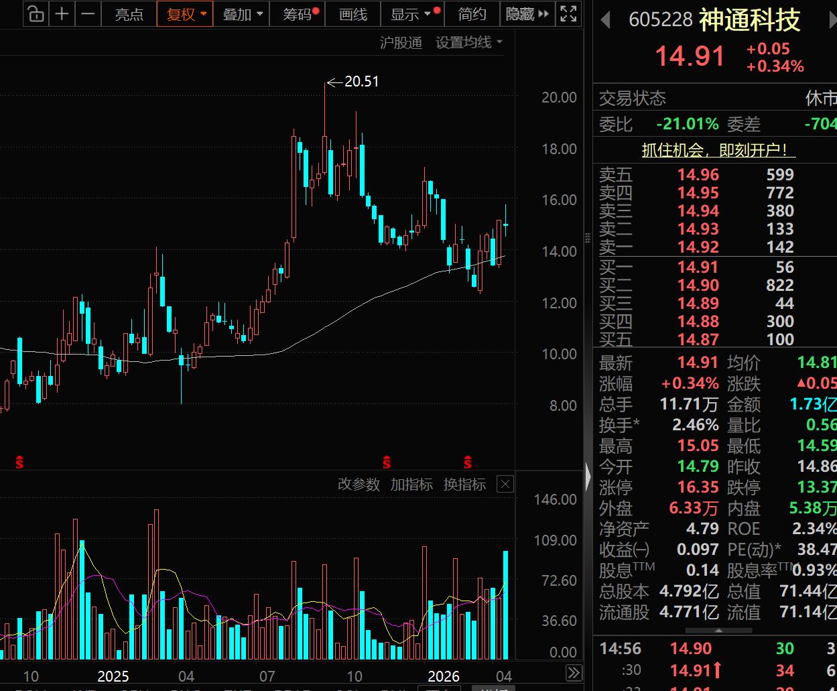Click the 神通科技 stock name
Viewport: 837px width, 691px height.
pos(750,20)
